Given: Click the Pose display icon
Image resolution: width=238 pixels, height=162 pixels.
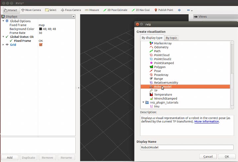Looking at the screenshot, I should [x=151, y=71].
